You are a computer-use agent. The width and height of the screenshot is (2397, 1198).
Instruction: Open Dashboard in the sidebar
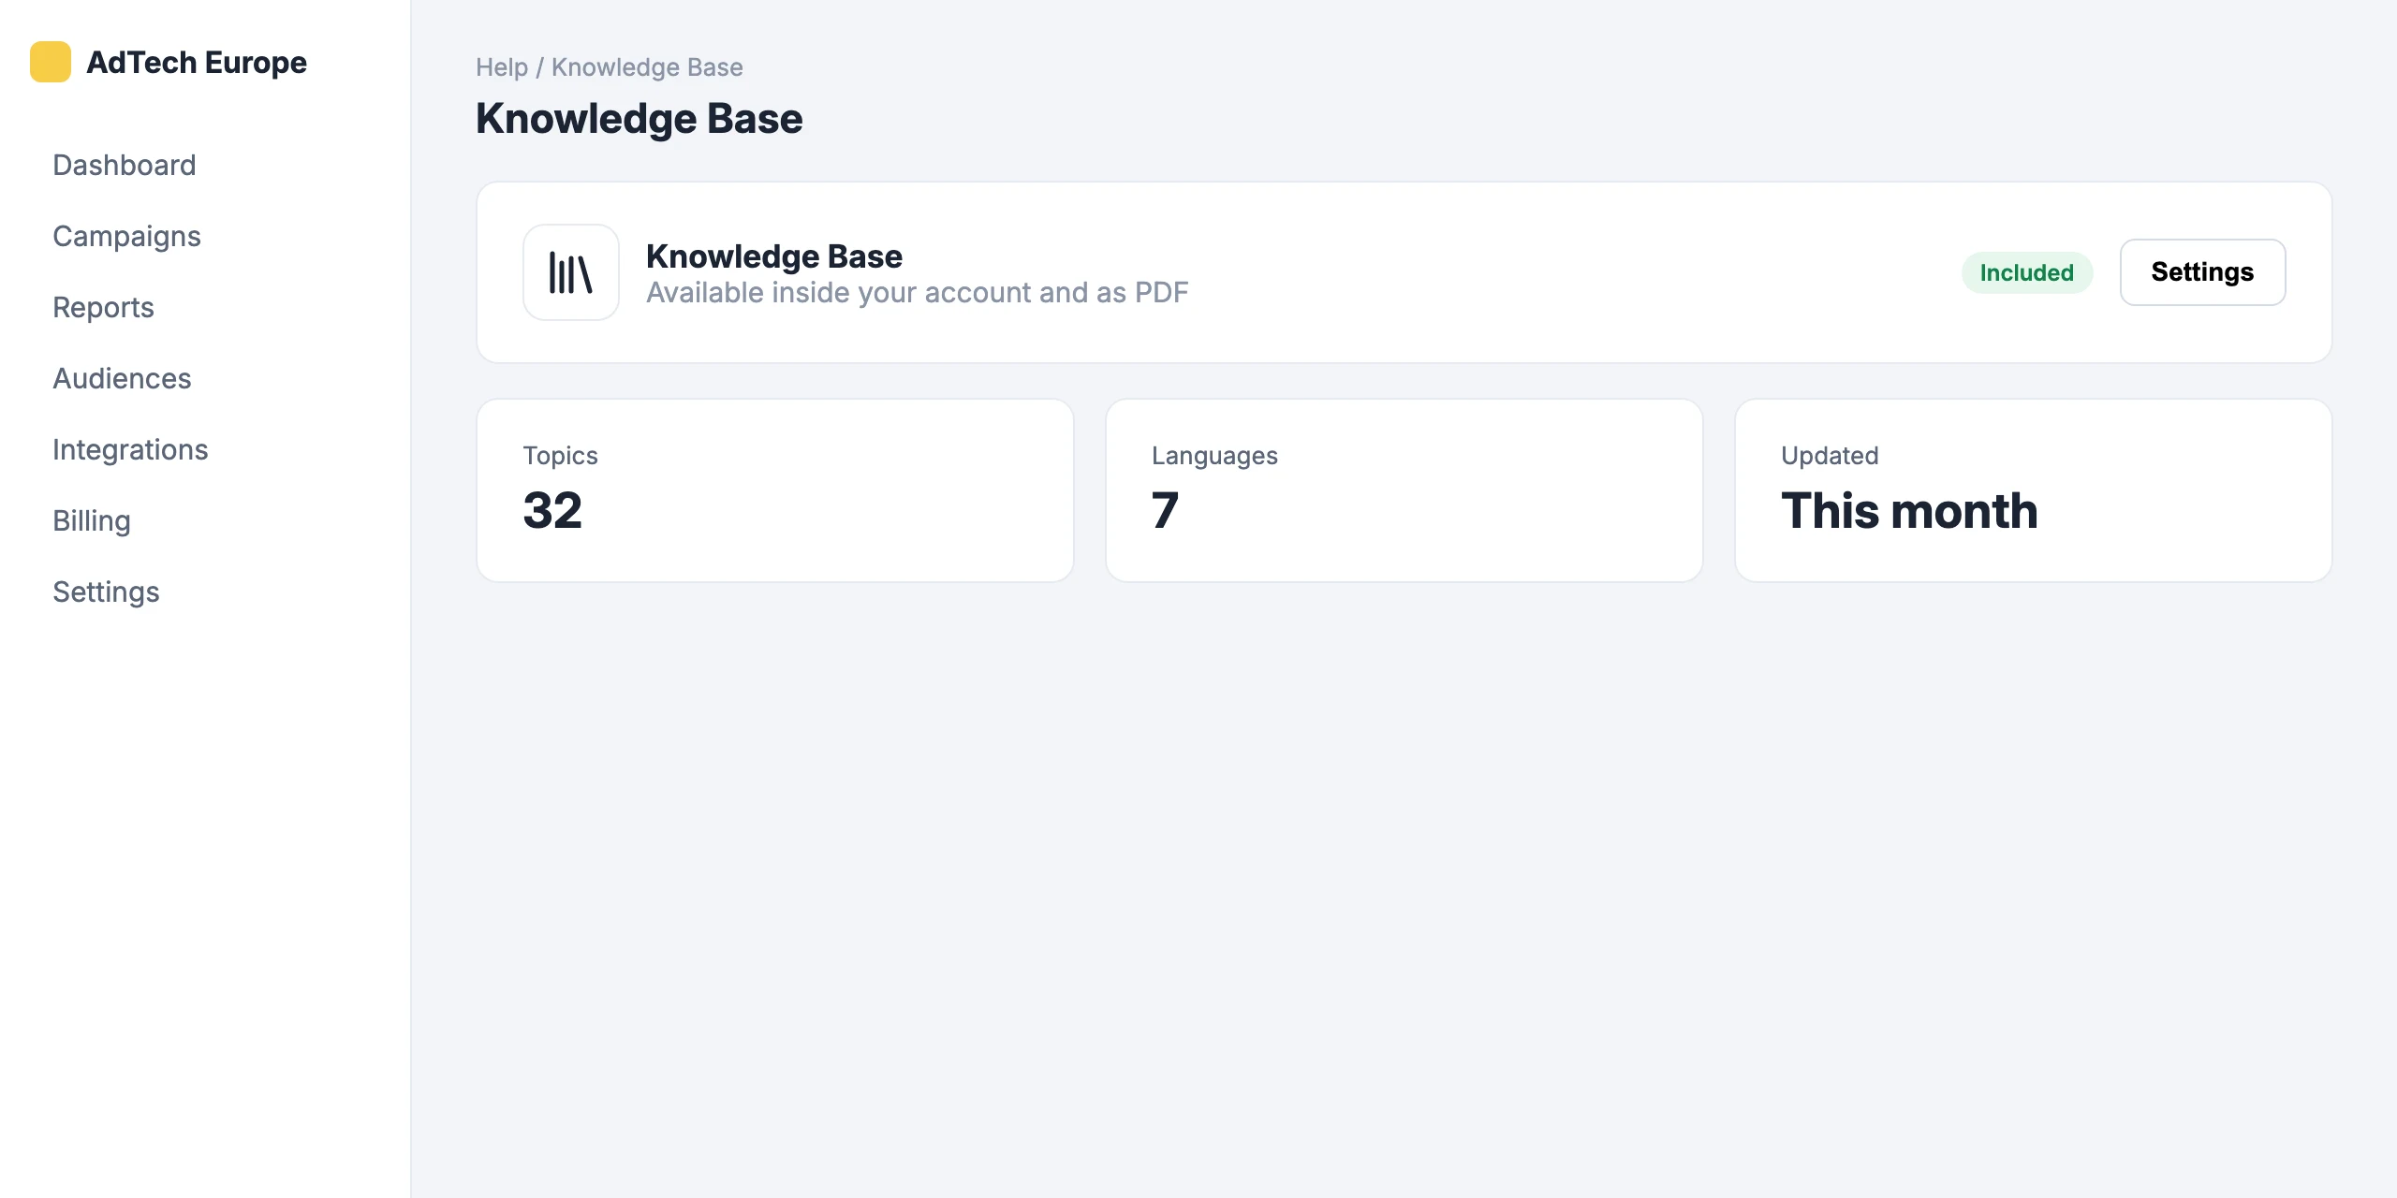point(125,165)
